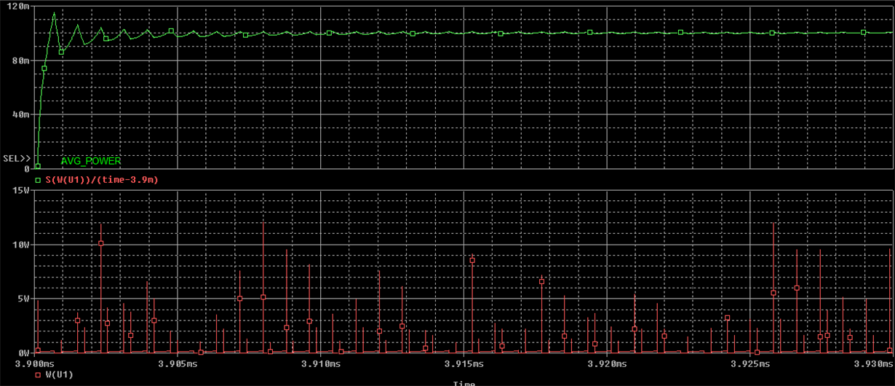Click the 0W y-axis label
The height and width of the screenshot is (386, 895).
[23, 352]
